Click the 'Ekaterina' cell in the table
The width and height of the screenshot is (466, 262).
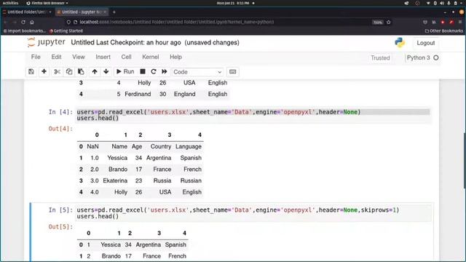point(115,180)
